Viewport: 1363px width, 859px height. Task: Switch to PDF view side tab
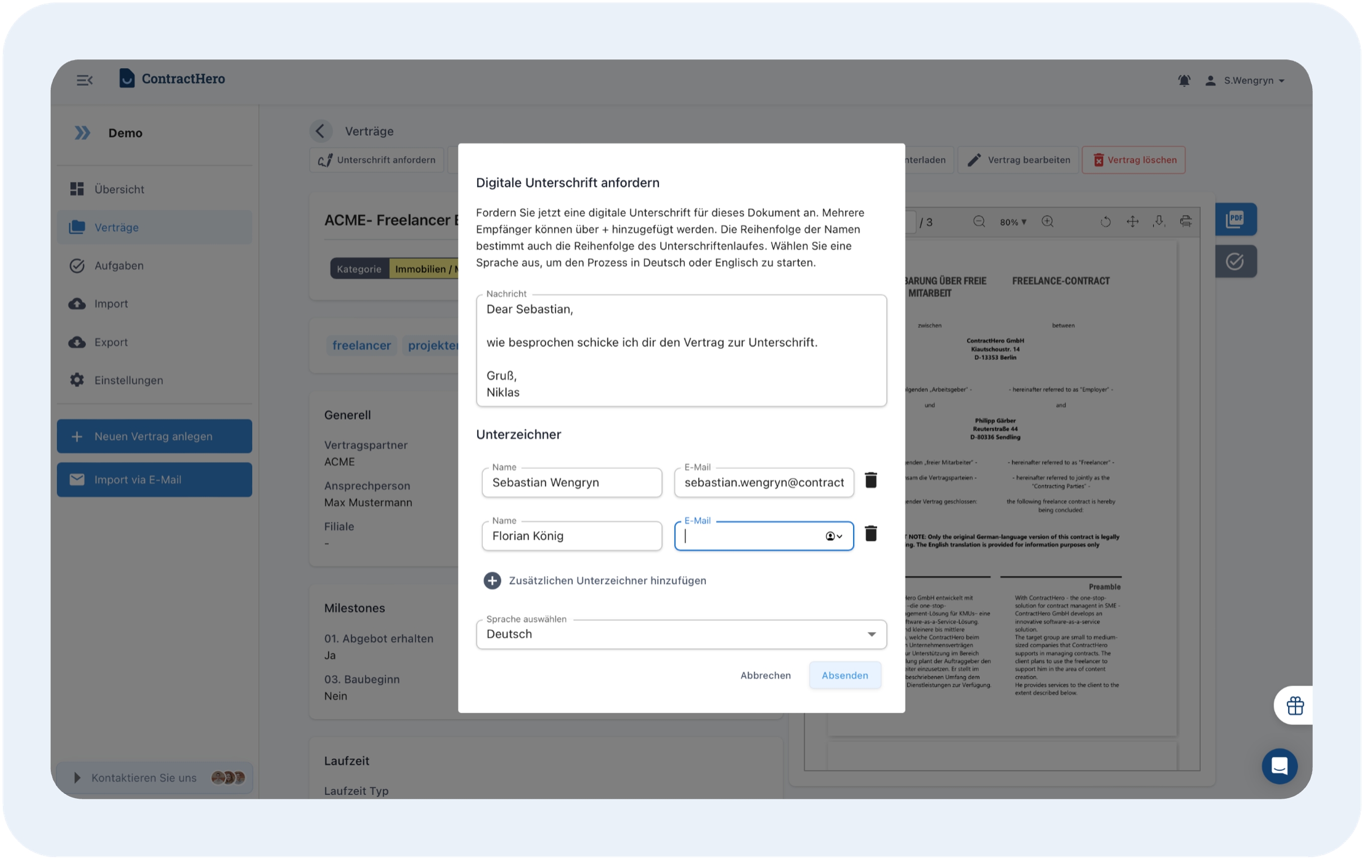pos(1235,219)
